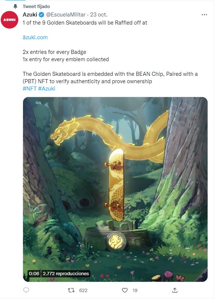Viewport: 220px width, 299px height.
Task: Click the 19 likes count
Action: tap(135, 291)
